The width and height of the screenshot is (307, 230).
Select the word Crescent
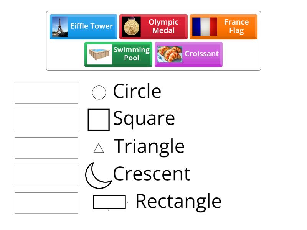[151, 174]
